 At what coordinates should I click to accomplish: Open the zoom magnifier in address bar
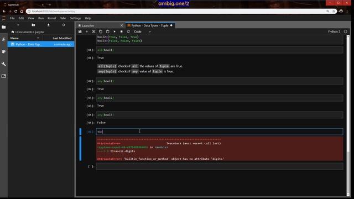pos(327,11)
